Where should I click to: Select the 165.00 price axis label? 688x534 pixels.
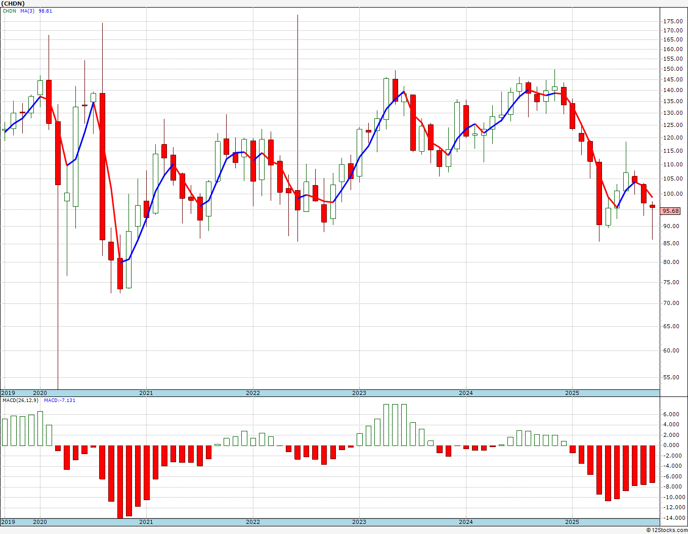tap(672, 39)
